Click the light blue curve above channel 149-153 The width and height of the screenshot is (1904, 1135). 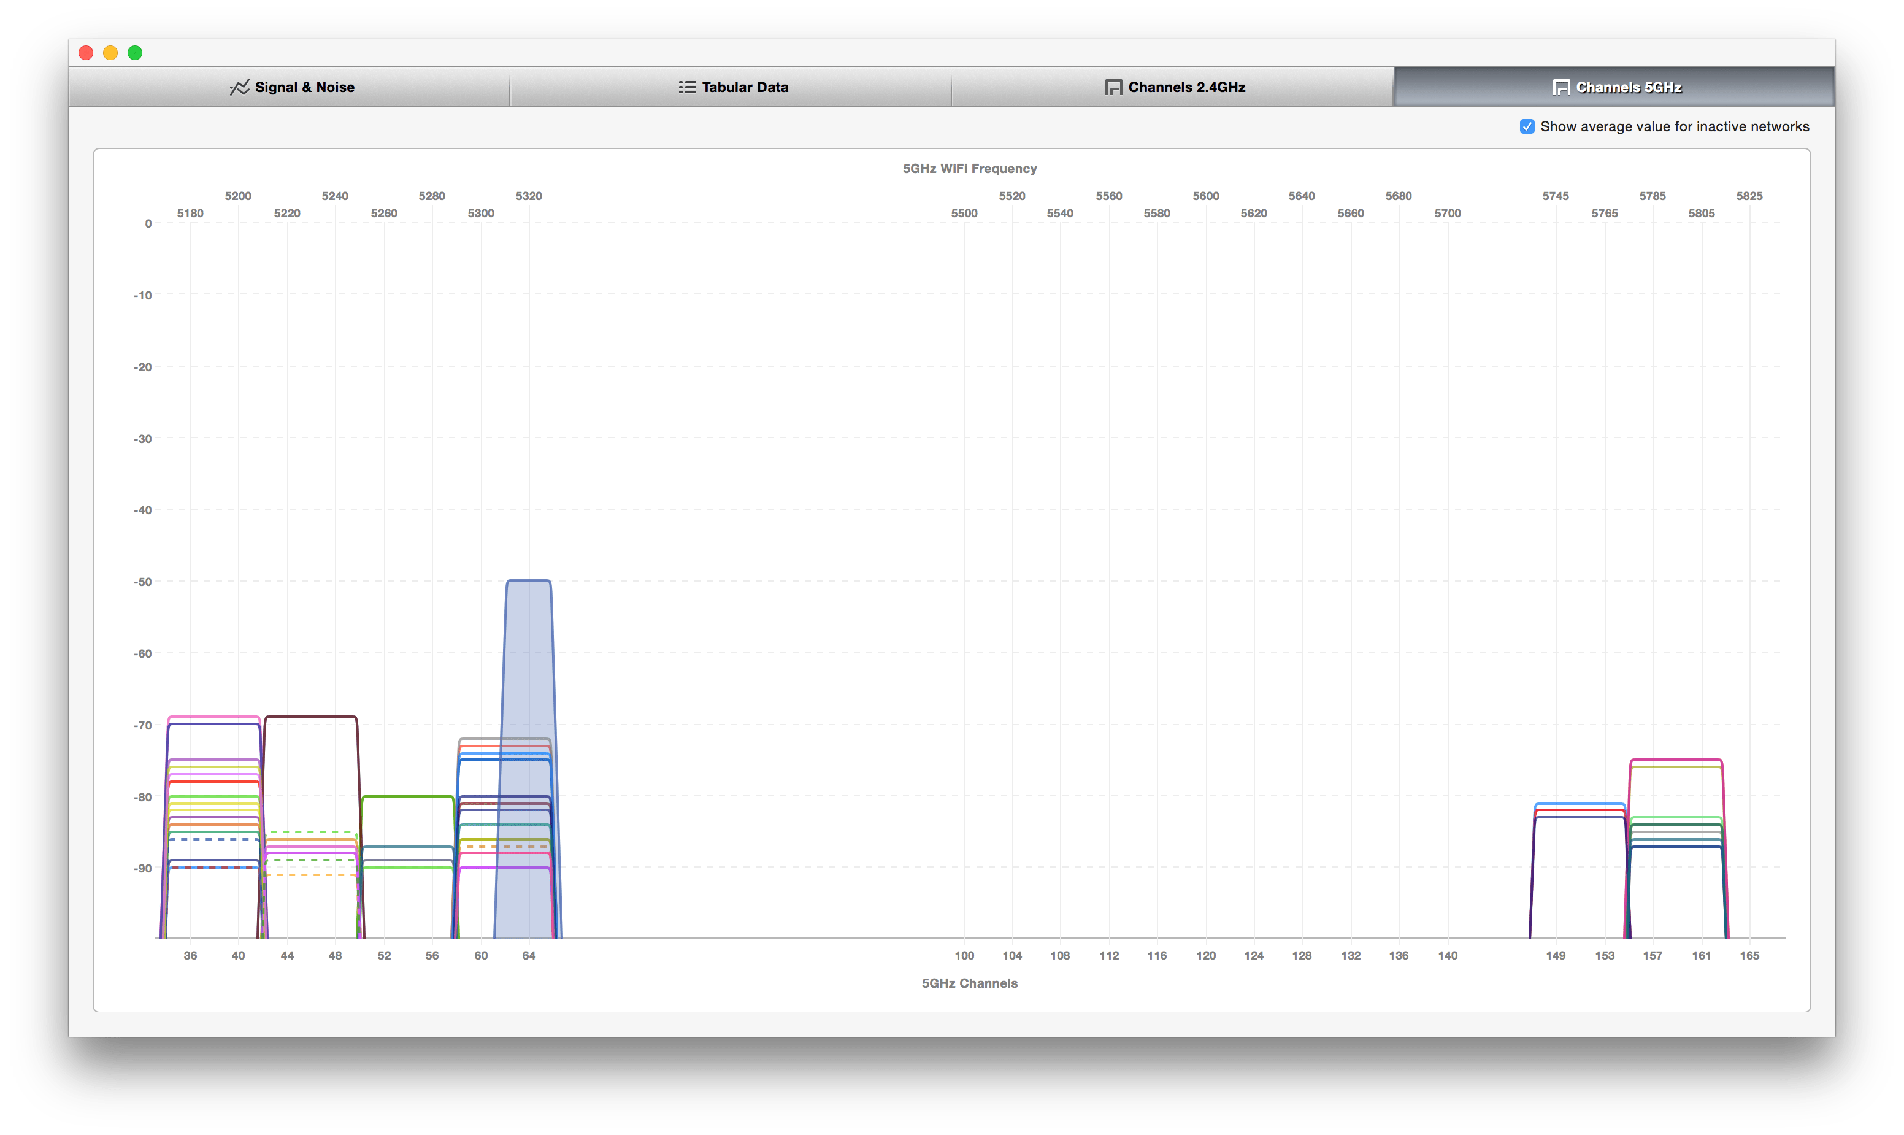(x=1580, y=804)
